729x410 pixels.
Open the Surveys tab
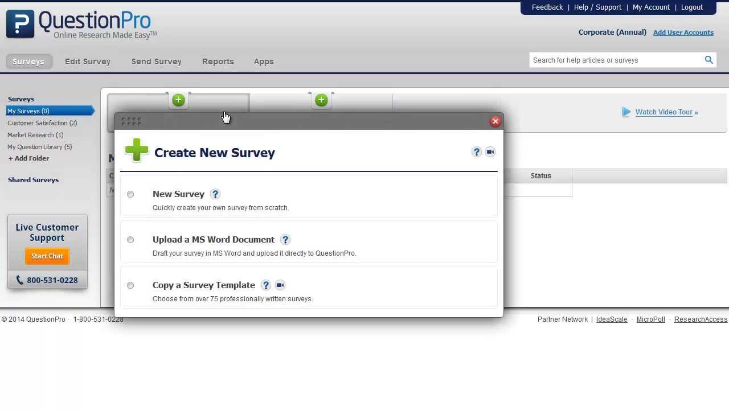pyautogui.click(x=28, y=61)
